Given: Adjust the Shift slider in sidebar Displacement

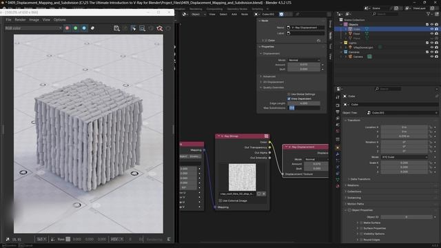Looking at the screenshot, I should point(304,69).
